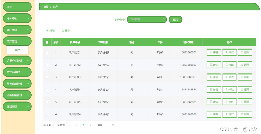Go to next page with right arrow
The width and height of the screenshot is (261, 134).
pyautogui.click(x=90, y=125)
